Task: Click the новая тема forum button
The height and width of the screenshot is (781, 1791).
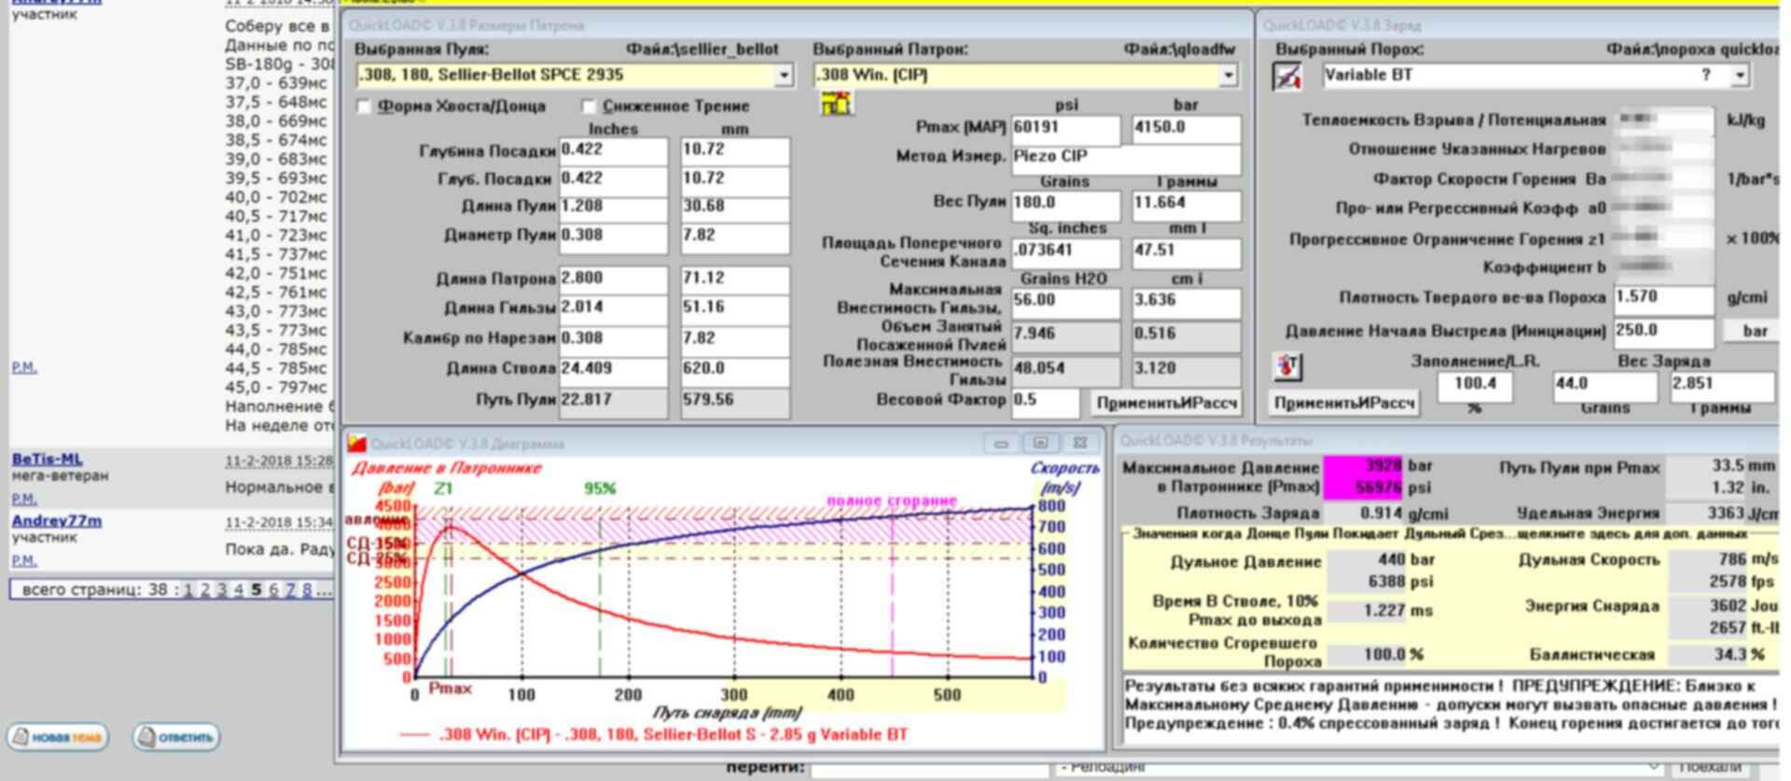Action: (58, 737)
